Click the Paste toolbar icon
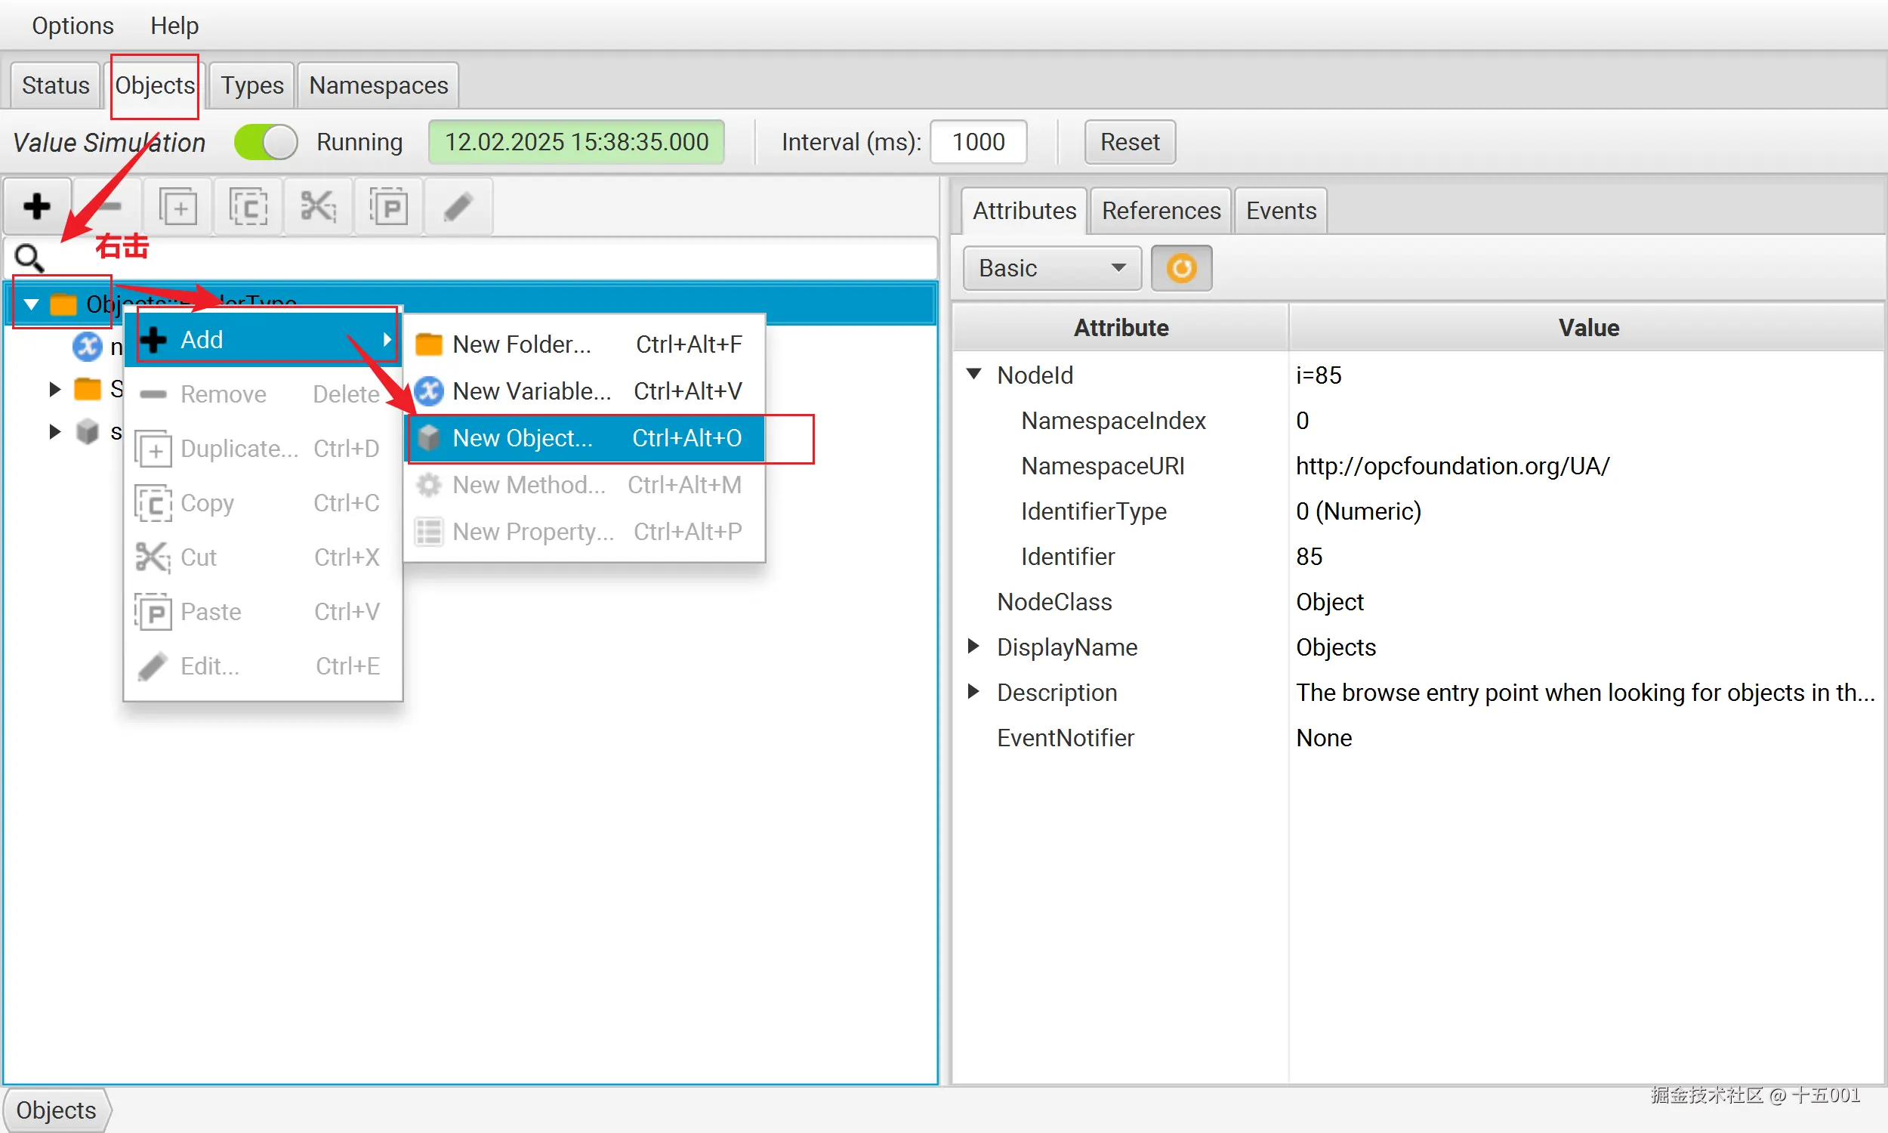1888x1133 pixels. pos(388,206)
